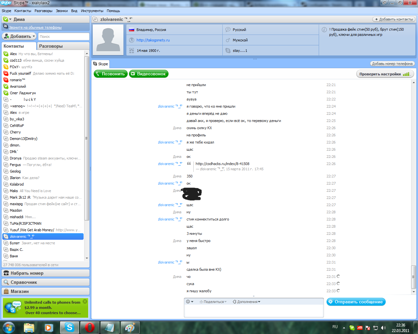This screenshot has width=418, height=334.
Task: Select contact Dronya
Action: (x=43, y=158)
